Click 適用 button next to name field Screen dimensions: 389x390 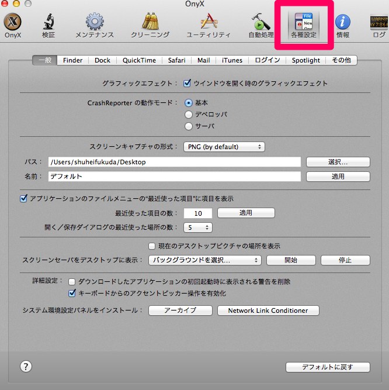[338, 177]
